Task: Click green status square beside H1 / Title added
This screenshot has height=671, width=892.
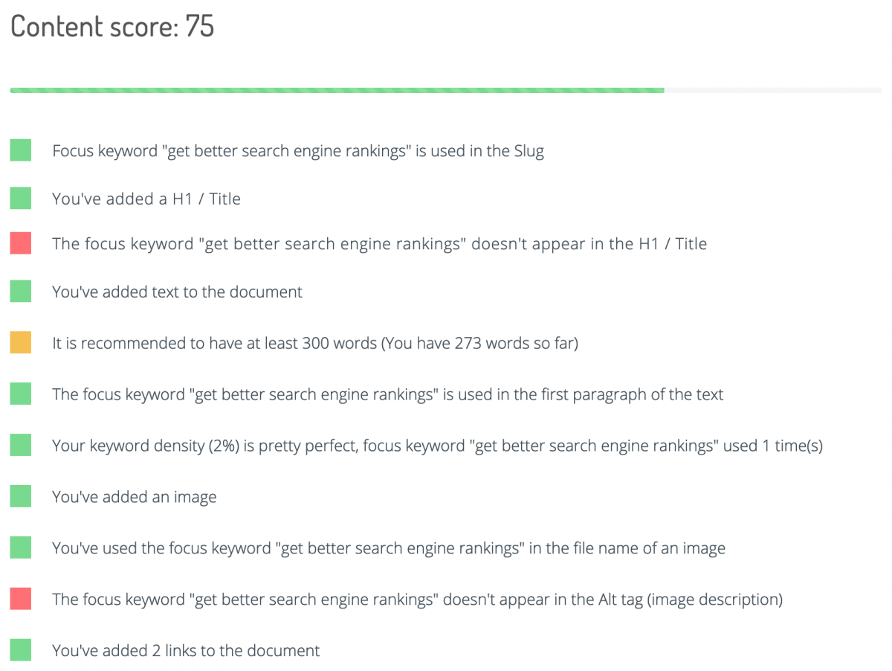Action: pos(21,199)
